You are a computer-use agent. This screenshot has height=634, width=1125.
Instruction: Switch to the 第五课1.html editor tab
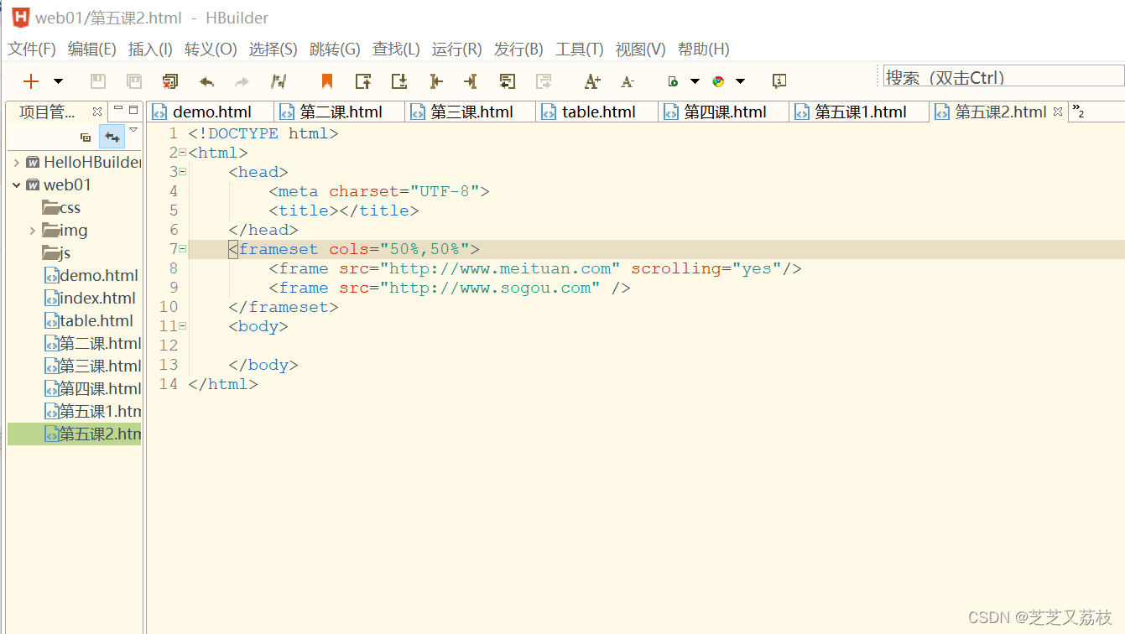(x=859, y=112)
